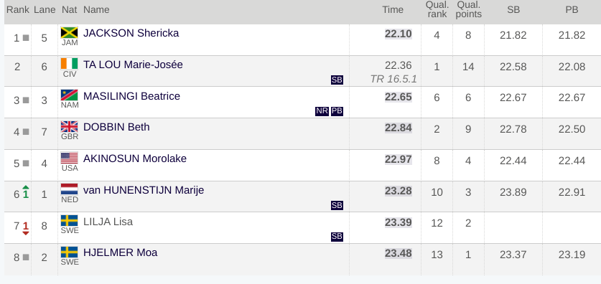Viewport: 601px width, 284px height.
Task: Click the Jamaica flag icon
Action: pyautogui.click(x=70, y=32)
